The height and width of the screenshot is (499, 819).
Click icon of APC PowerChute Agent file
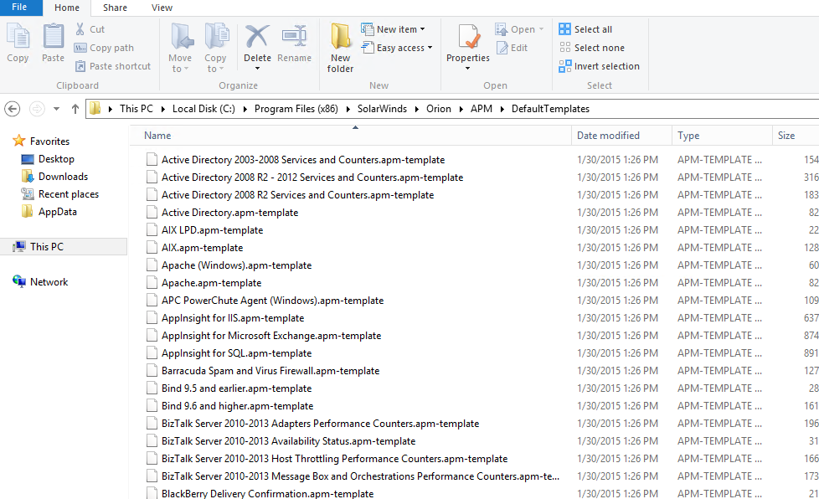pos(152,301)
